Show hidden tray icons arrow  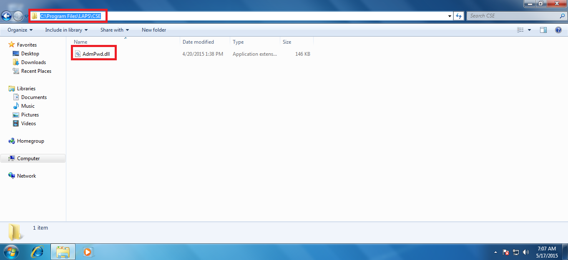point(495,252)
